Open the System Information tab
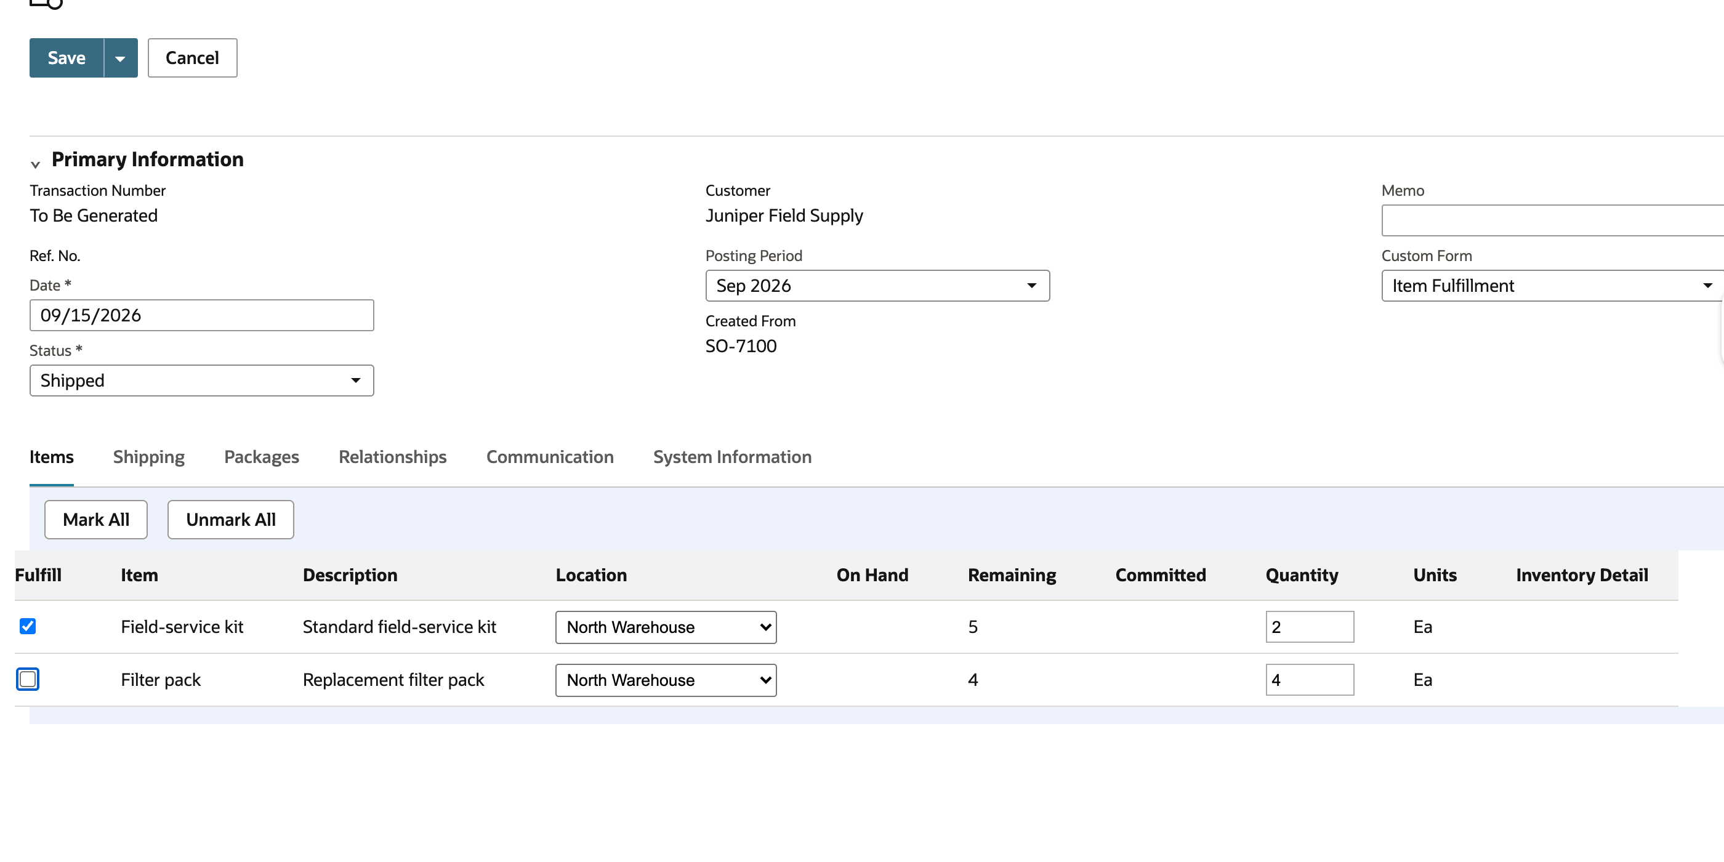 click(x=732, y=457)
